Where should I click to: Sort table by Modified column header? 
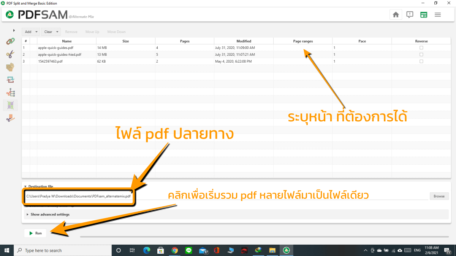pos(244,41)
